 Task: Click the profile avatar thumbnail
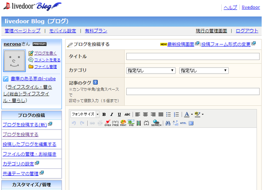coord(15,61)
